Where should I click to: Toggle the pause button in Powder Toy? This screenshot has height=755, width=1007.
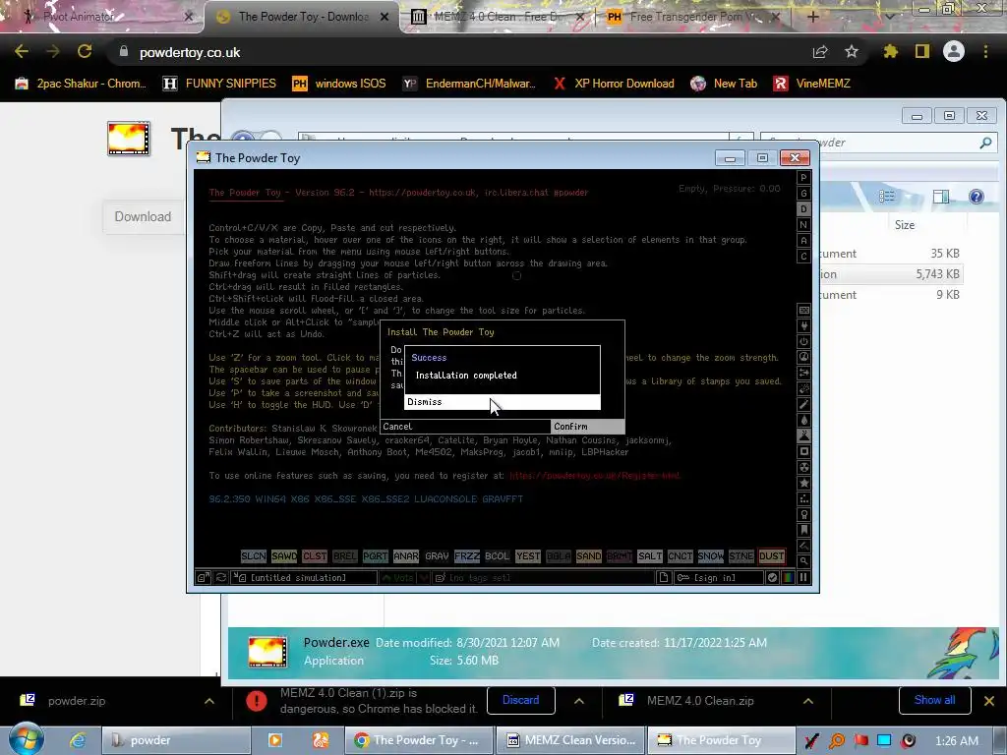[803, 578]
